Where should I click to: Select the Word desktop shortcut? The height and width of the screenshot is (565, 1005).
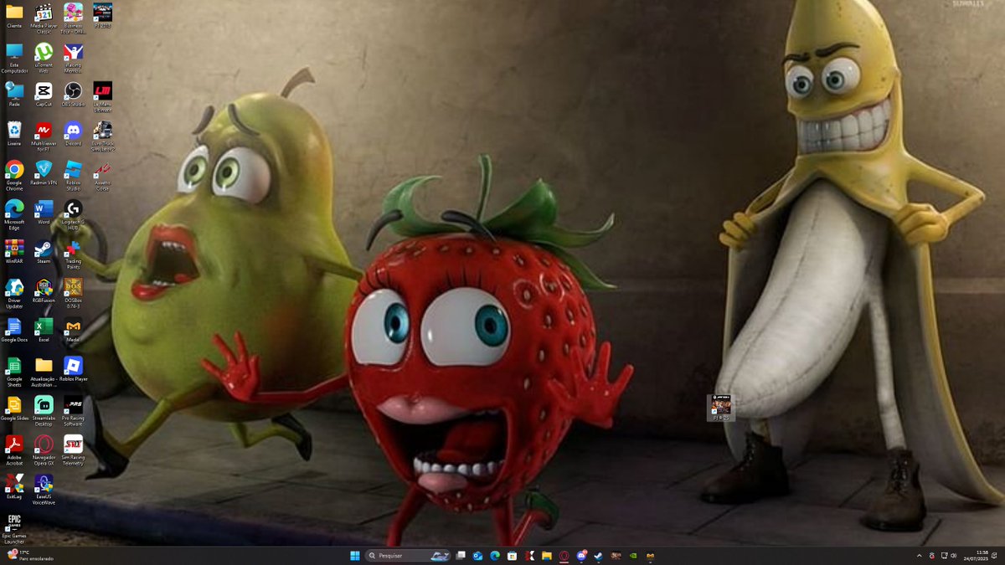coord(44,213)
